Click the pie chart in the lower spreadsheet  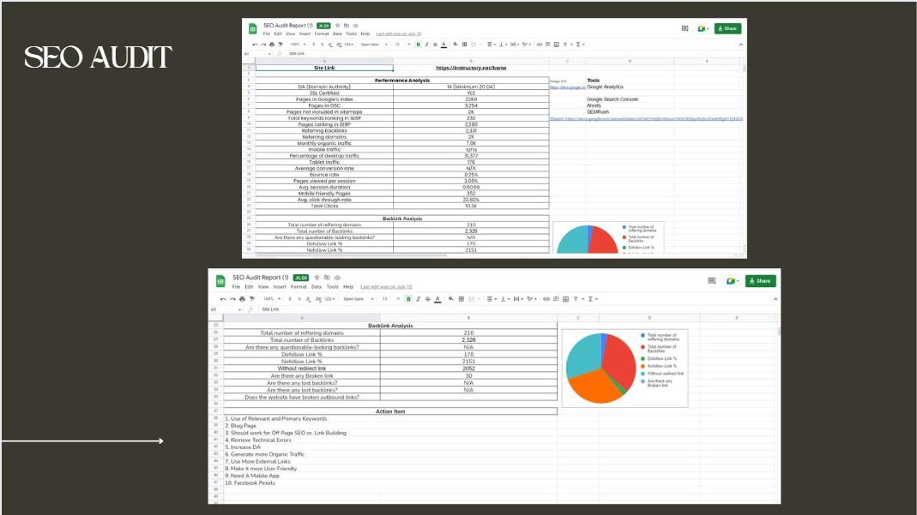point(600,367)
